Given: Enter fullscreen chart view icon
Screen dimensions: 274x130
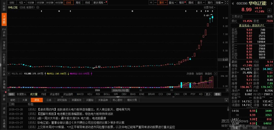Looking at the screenshot, I should click(x=226, y=3).
